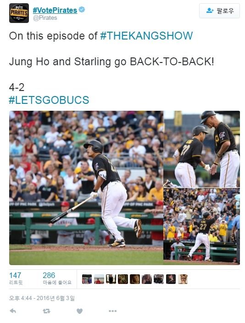Click the Pirates profile avatar
Viewport: 245px width, 323px height.
point(19,13)
